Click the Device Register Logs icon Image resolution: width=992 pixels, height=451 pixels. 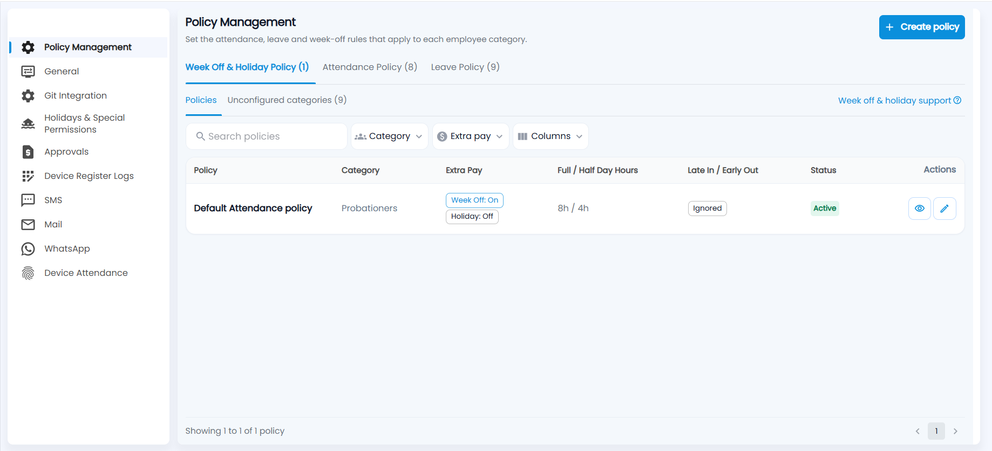point(28,176)
